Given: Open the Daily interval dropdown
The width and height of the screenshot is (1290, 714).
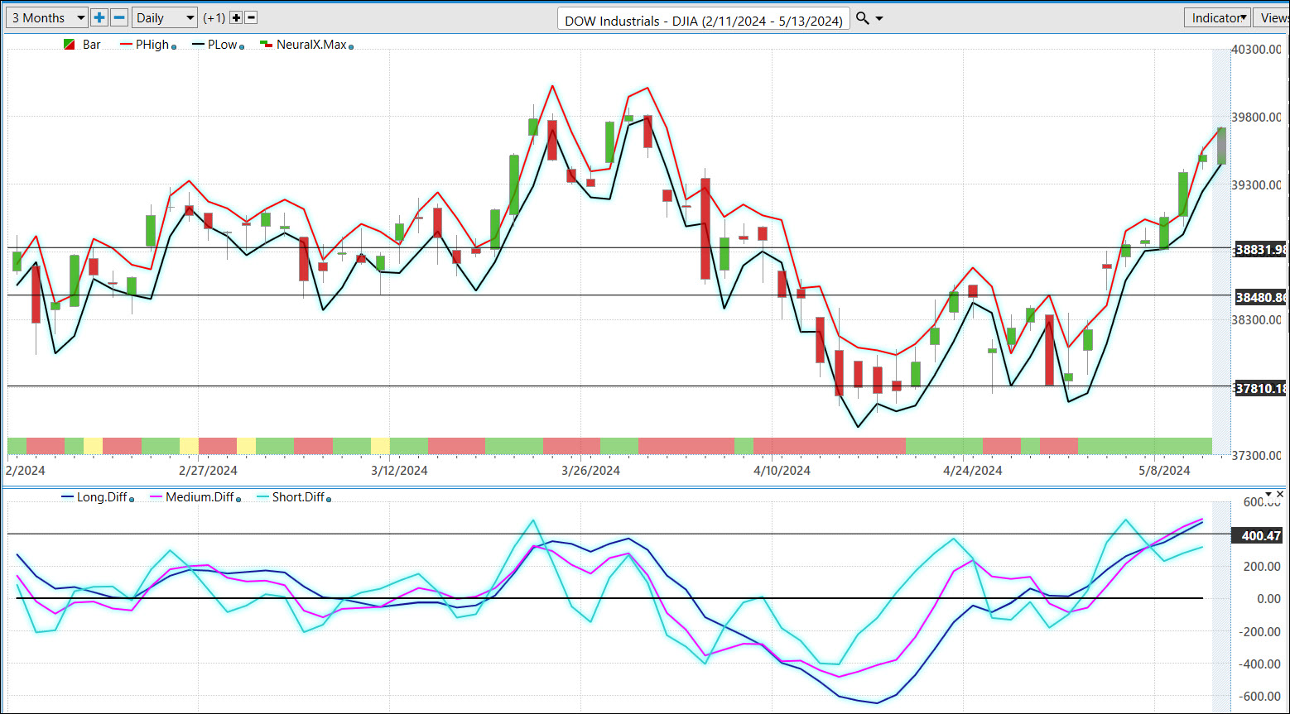Looking at the screenshot, I should coord(165,17).
